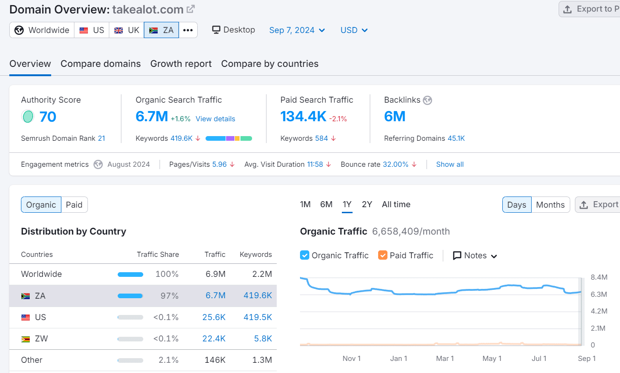The image size is (620, 373).
Task: Switch distribution view to Paid
Action: [x=74, y=205]
